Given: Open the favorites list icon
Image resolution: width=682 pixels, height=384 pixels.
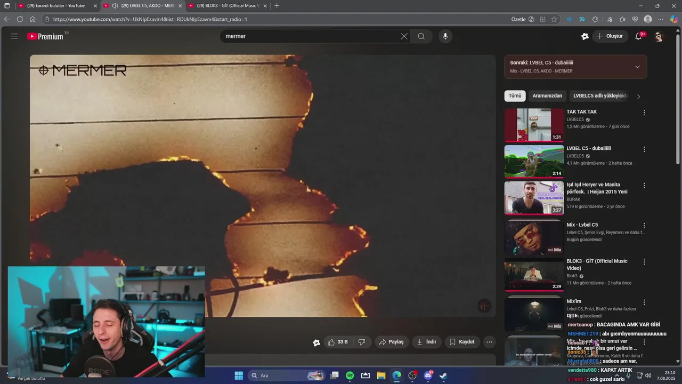Looking at the screenshot, I should [622, 19].
